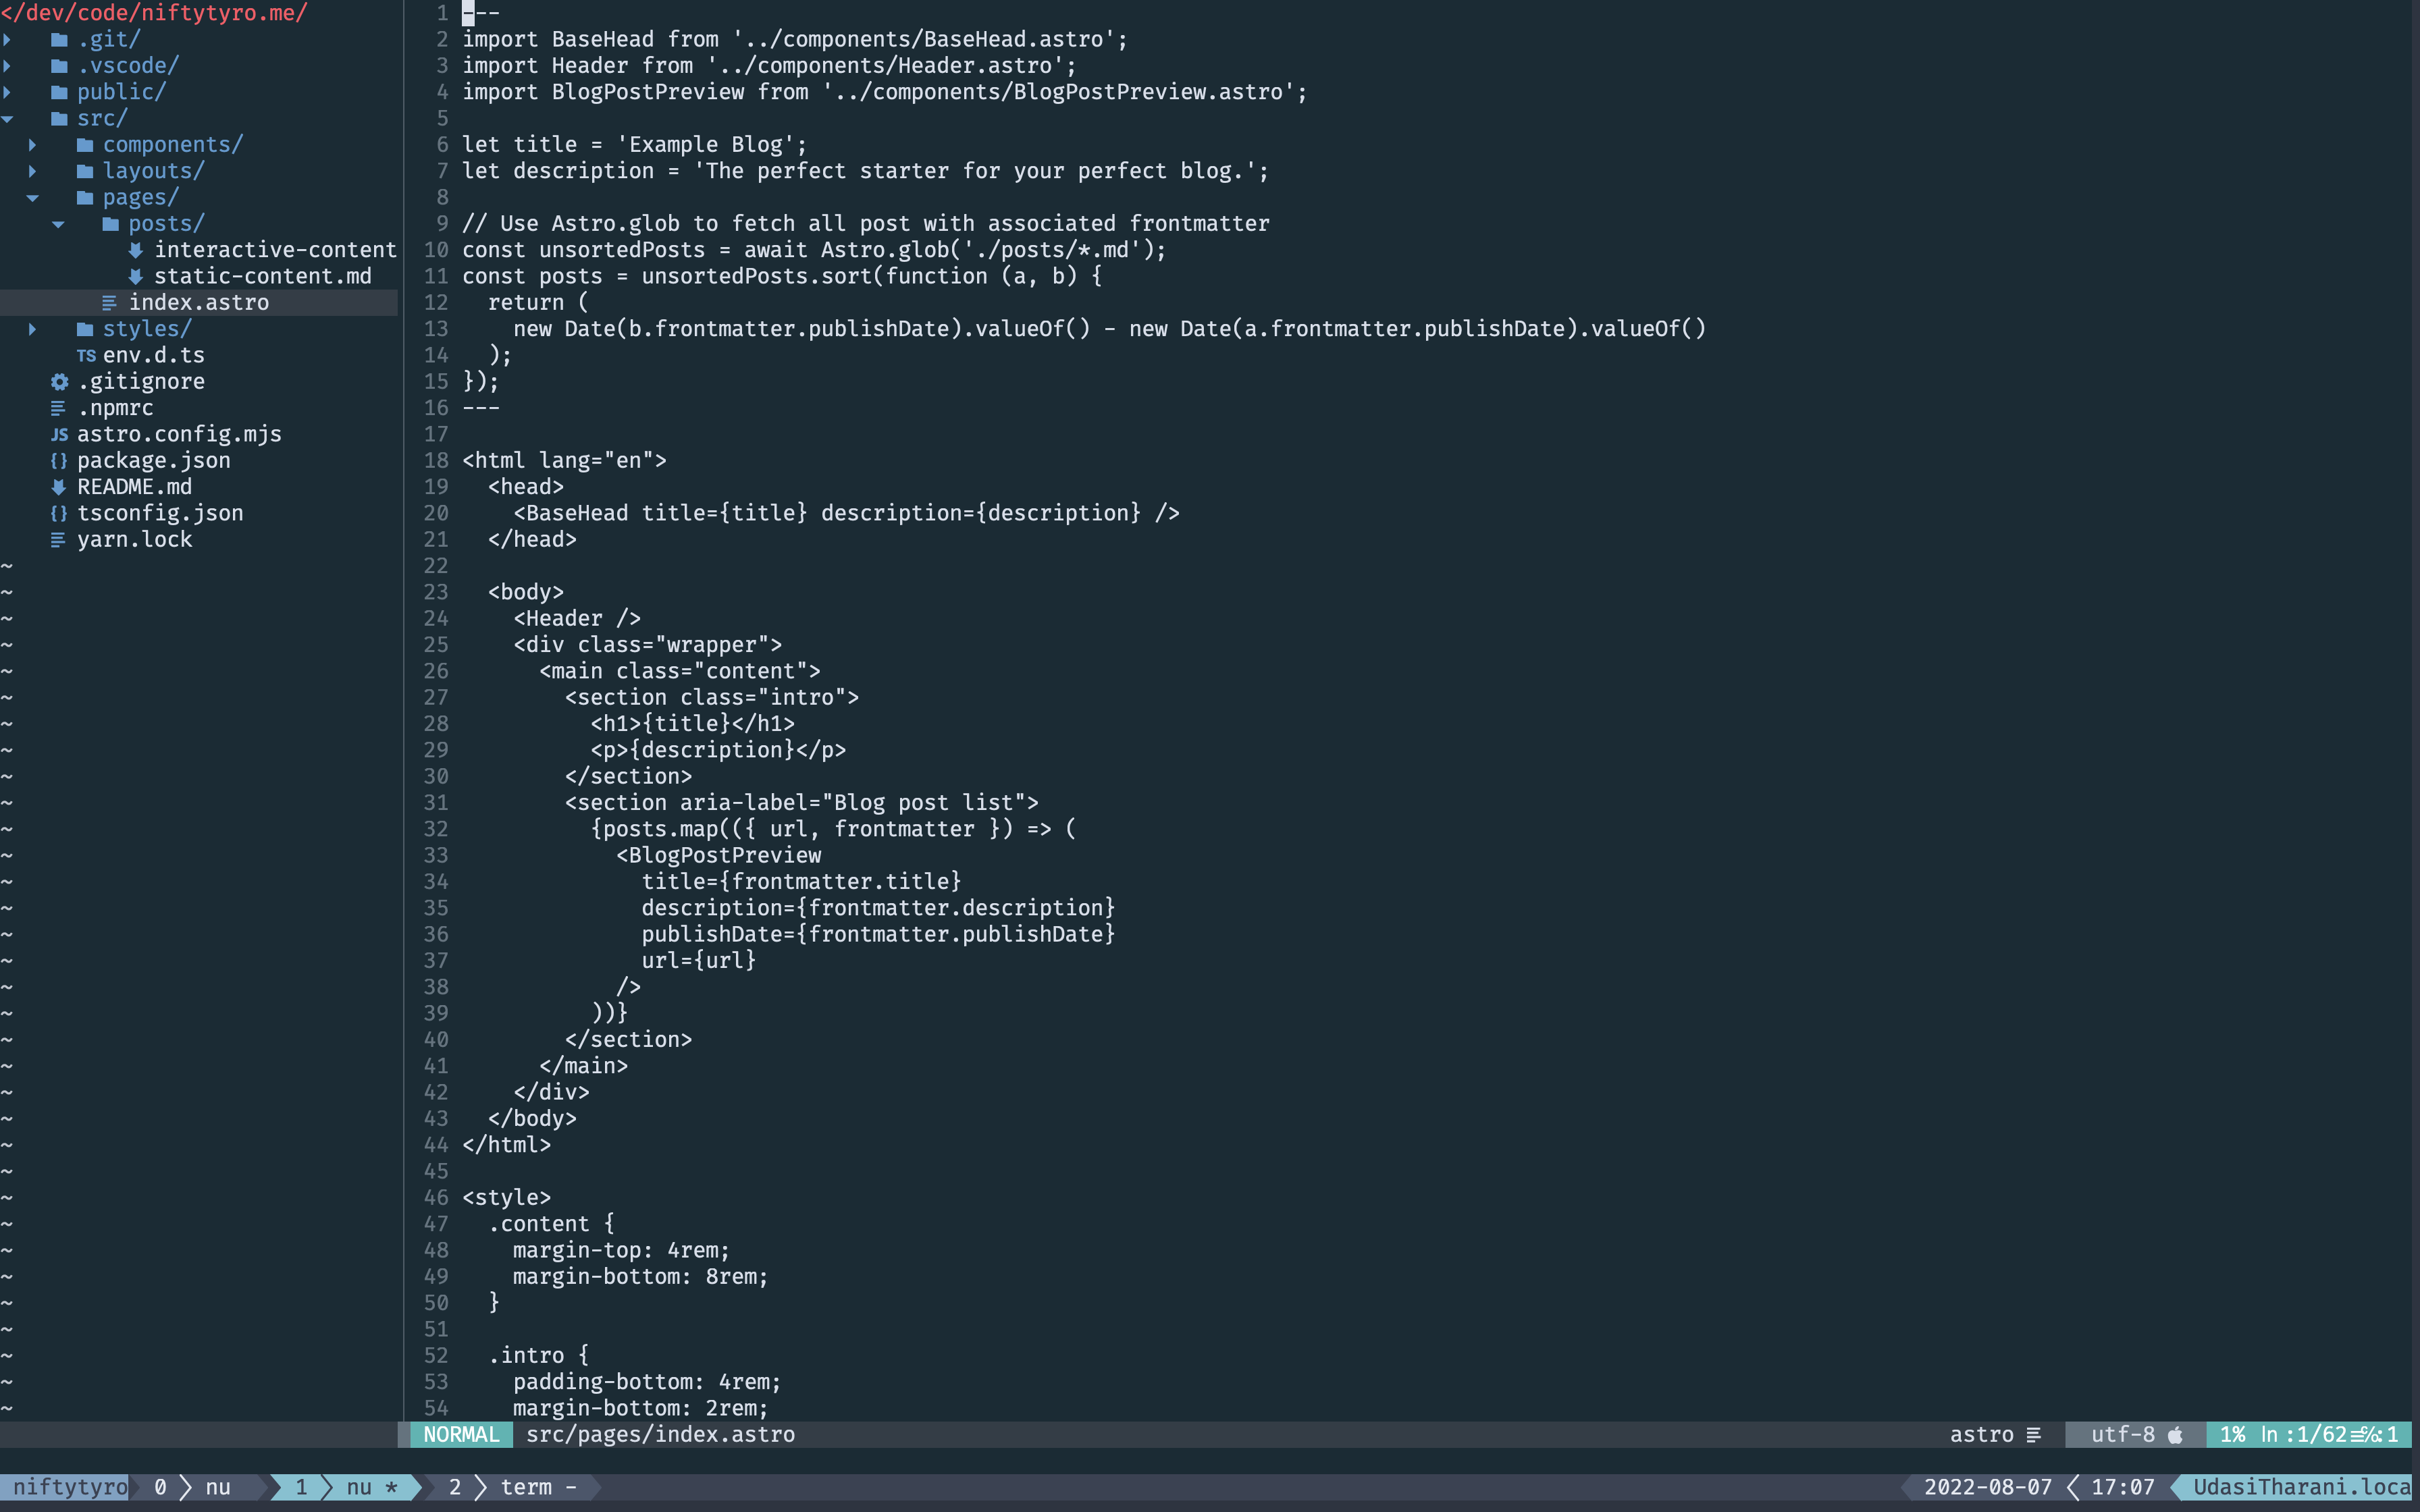The height and width of the screenshot is (1512, 2420).
Task: Select static-content.md in the file tree
Action: [x=262, y=276]
